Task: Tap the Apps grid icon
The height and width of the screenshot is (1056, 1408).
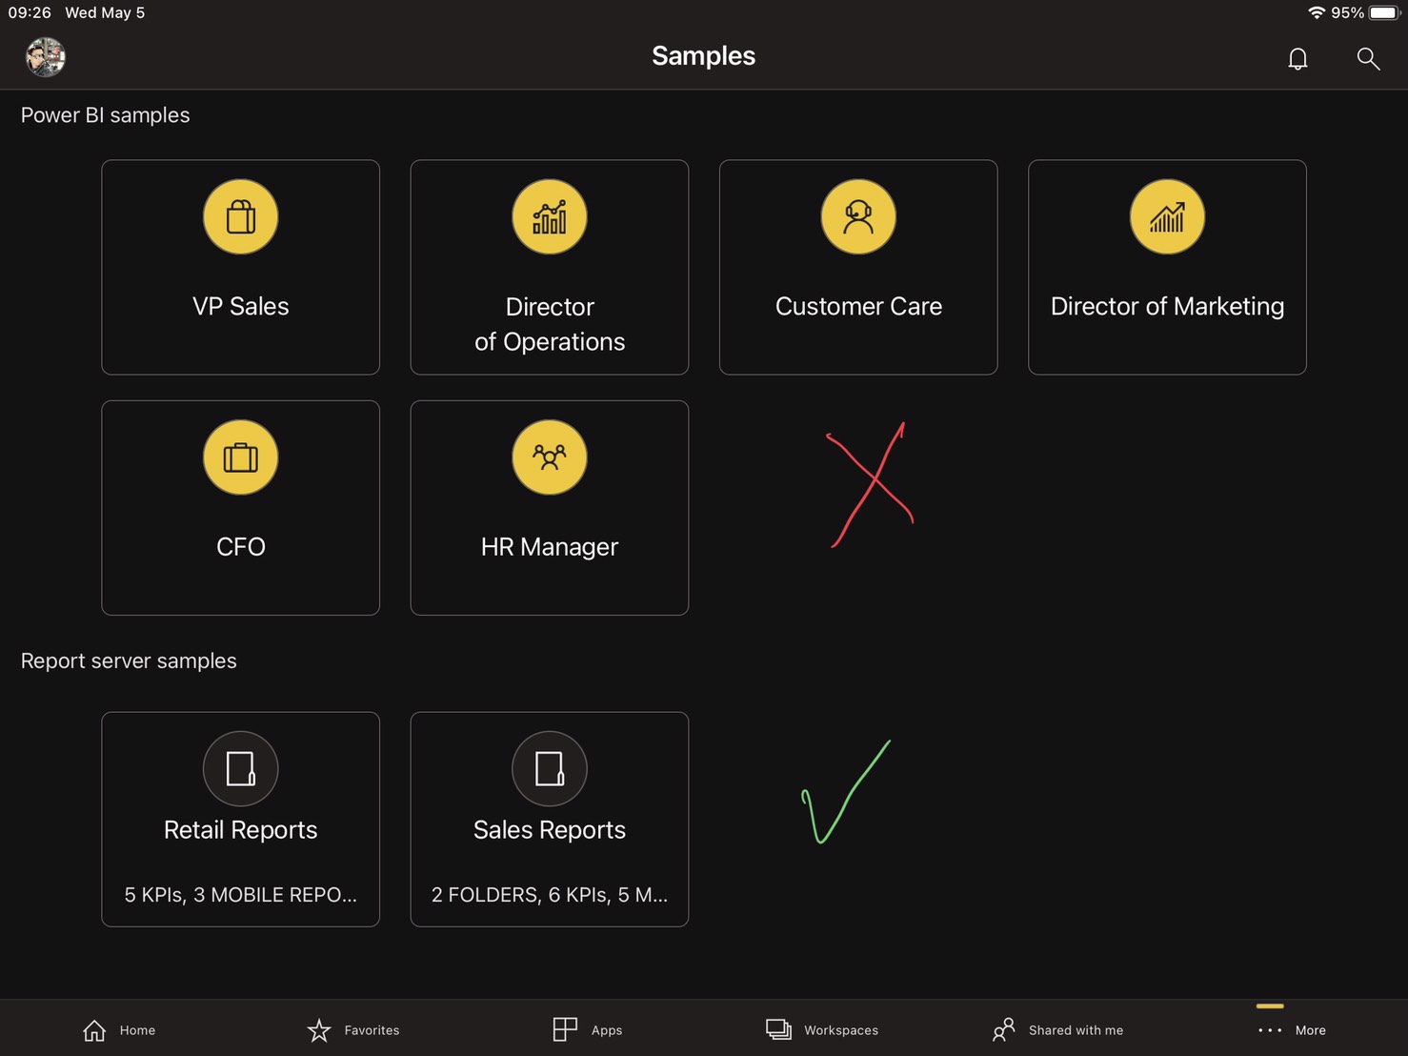Action: pyautogui.click(x=565, y=1029)
